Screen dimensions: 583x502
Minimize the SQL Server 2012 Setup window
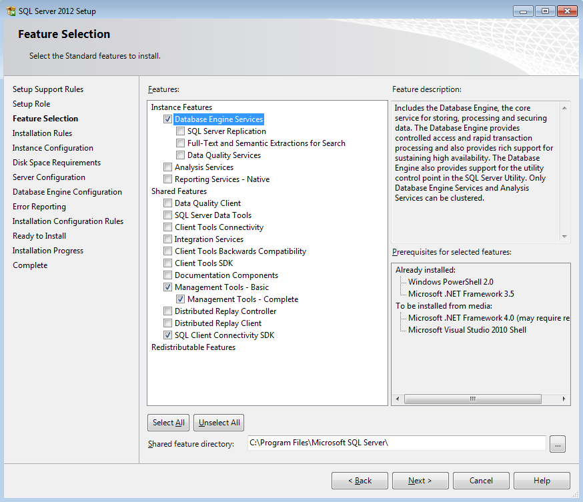[x=523, y=11]
